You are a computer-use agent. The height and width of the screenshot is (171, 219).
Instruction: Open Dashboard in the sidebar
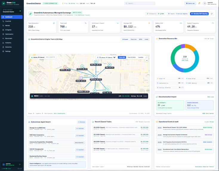pos(12,17)
